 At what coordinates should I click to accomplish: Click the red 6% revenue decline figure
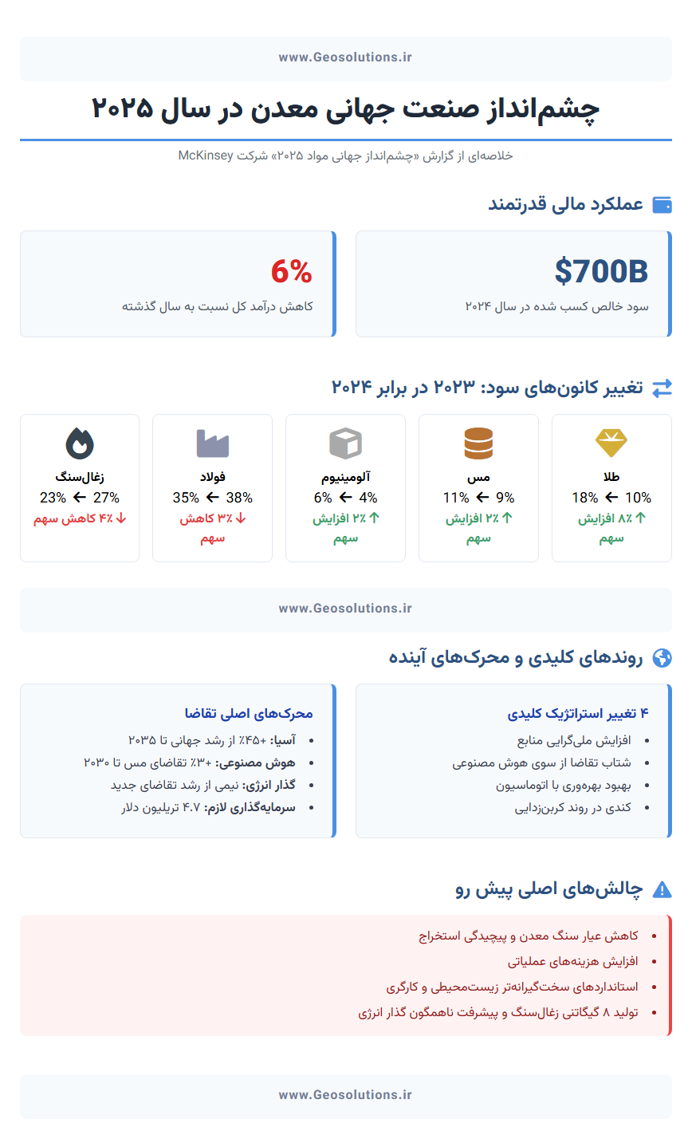click(x=291, y=272)
